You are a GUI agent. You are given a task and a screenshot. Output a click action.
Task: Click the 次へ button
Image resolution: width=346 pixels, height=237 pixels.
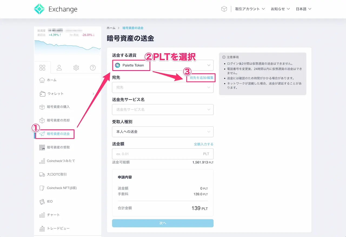tap(163, 223)
